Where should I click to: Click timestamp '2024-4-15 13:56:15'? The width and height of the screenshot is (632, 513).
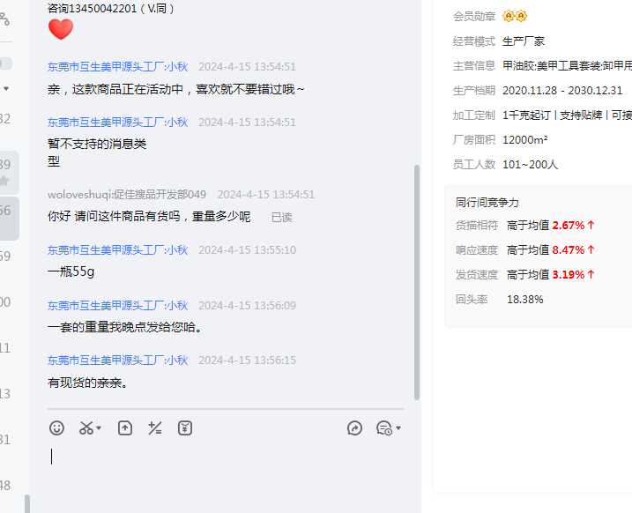pyautogui.click(x=247, y=361)
